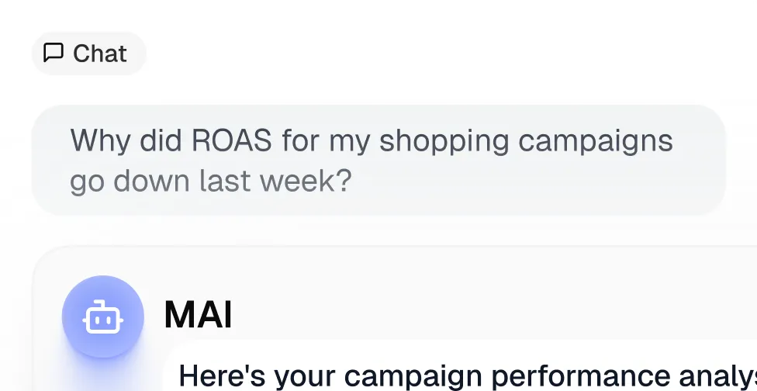Click the MAI robot avatar icon

click(102, 317)
